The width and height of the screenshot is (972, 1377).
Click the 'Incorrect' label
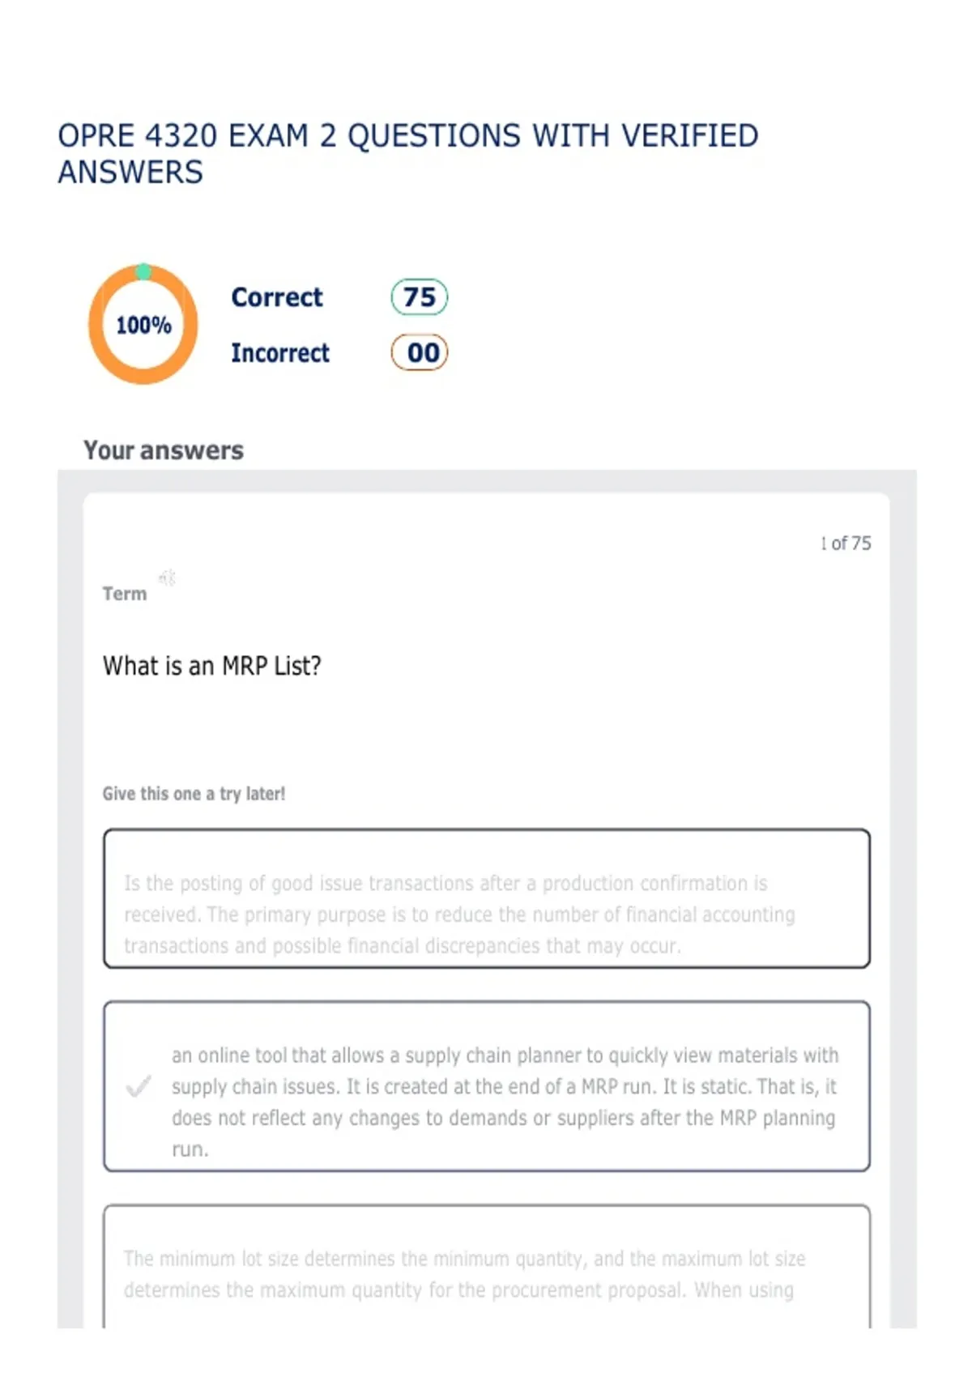click(280, 353)
